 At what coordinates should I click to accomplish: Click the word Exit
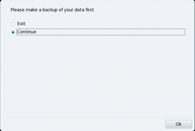point(21,24)
